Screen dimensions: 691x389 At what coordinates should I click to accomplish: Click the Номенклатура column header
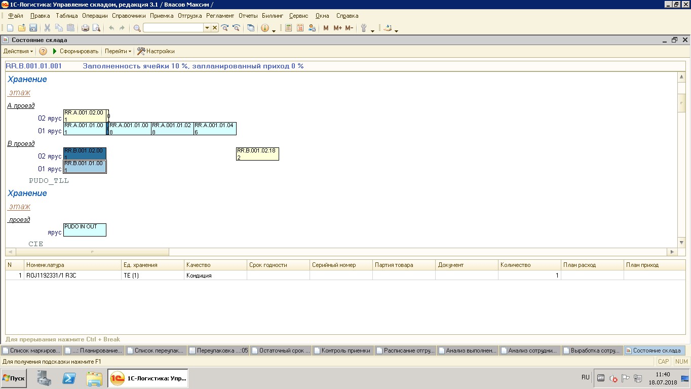[x=72, y=265]
